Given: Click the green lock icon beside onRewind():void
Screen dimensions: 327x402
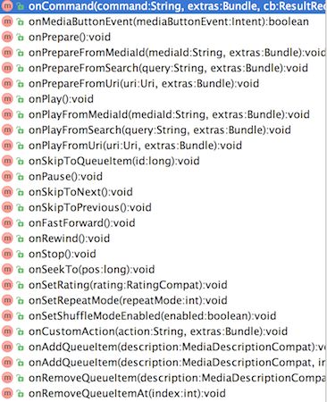Looking at the screenshot, I should (20, 239).
